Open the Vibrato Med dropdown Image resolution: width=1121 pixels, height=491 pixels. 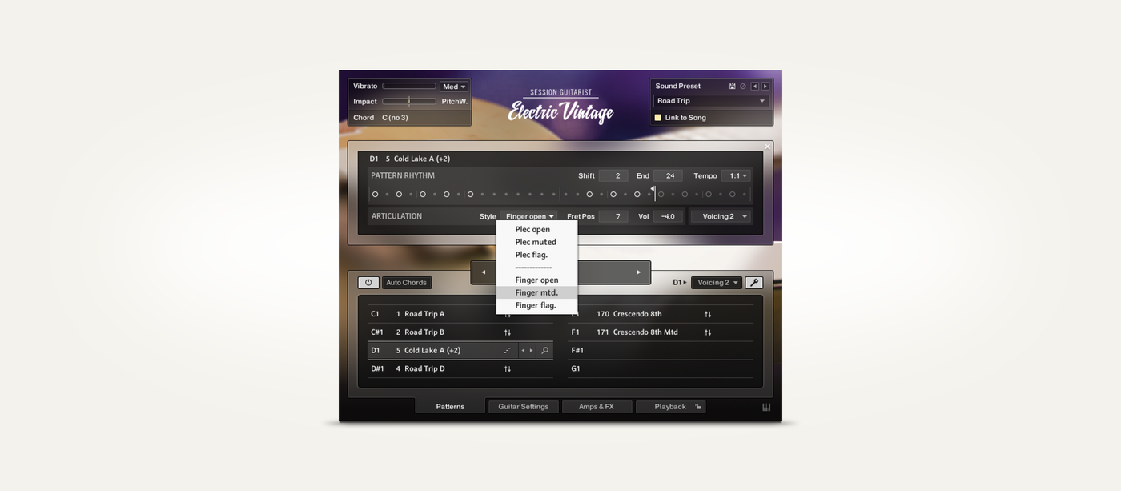tap(453, 87)
